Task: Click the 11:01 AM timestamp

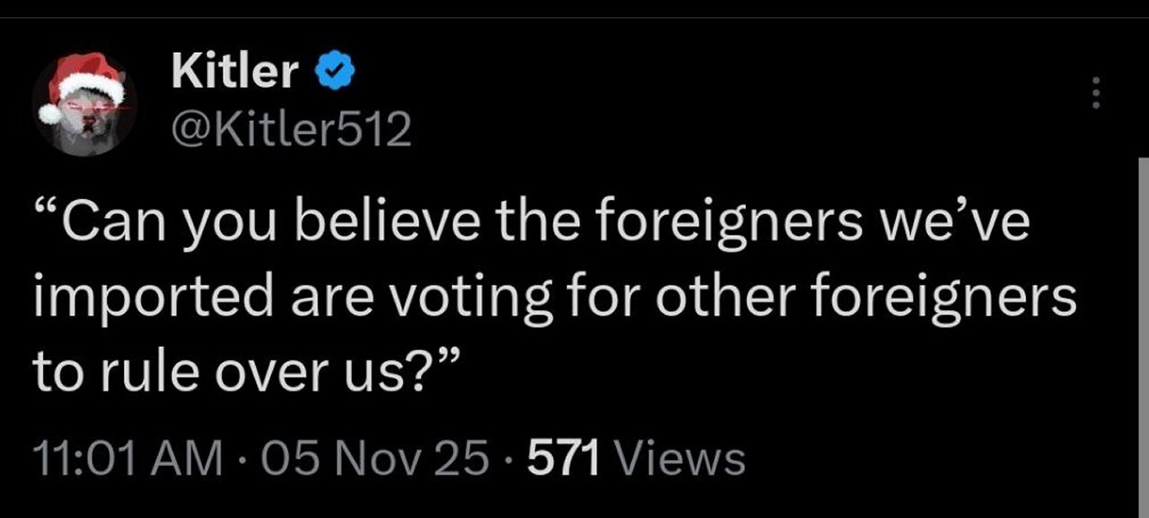Action: coord(127,459)
